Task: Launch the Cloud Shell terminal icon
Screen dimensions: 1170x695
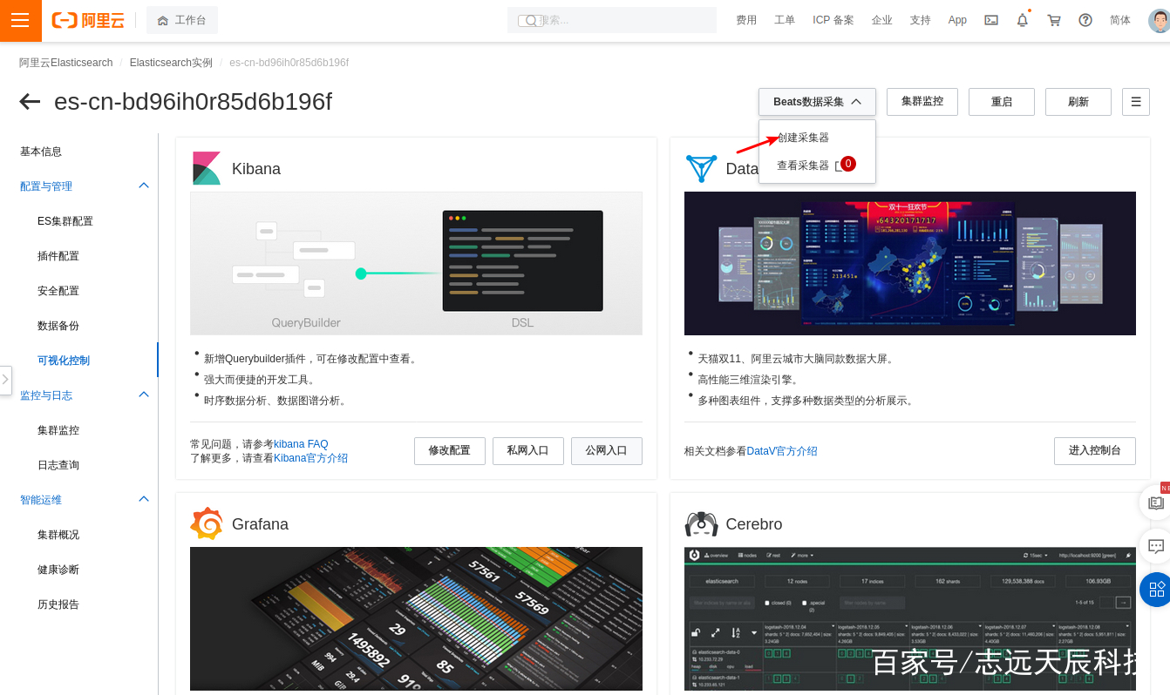Action: coord(991,20)
